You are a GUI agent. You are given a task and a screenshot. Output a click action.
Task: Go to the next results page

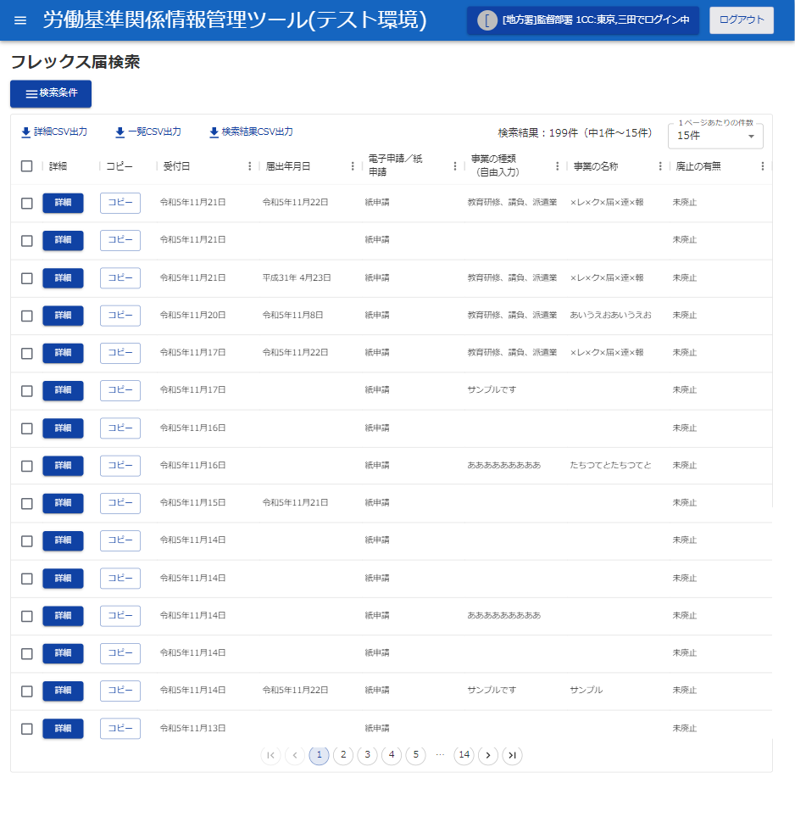pyautogui.click(x=488, y=755)
